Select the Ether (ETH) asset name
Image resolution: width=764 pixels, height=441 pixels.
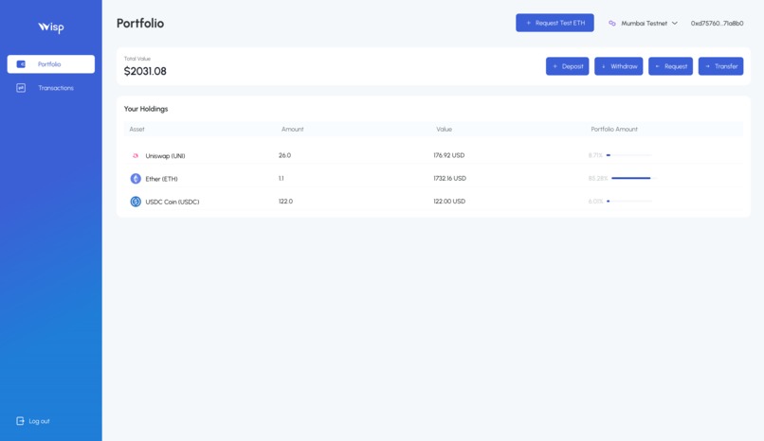pyautogui.click(x=161, y=179)
